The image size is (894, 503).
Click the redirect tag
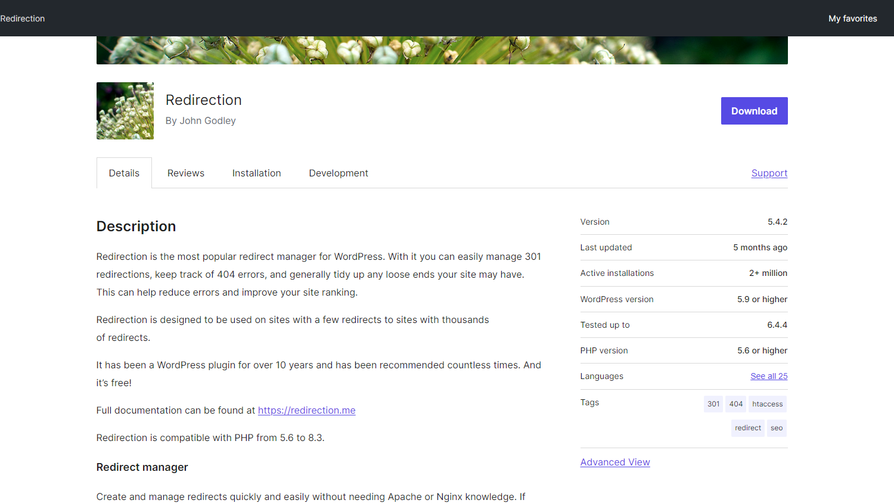(x=747, y=428)
